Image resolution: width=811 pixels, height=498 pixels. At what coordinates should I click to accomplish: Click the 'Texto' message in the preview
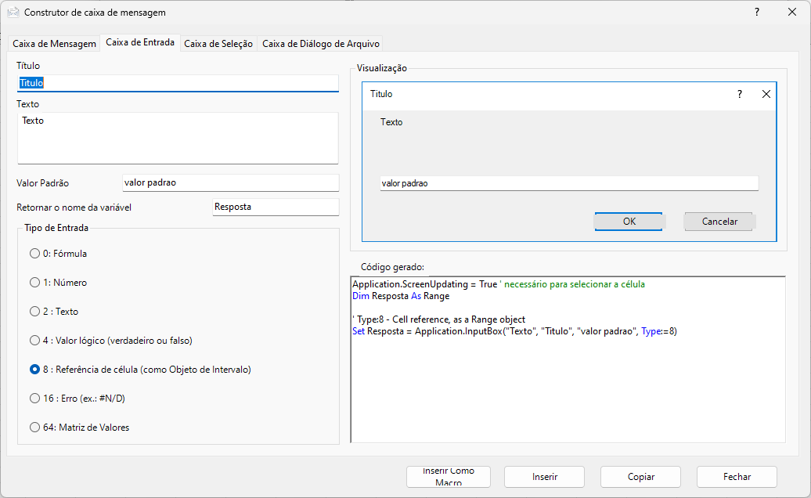click(391, 122)
